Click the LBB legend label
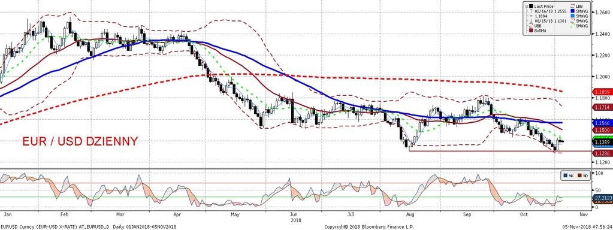 click(x=579, y=6)
